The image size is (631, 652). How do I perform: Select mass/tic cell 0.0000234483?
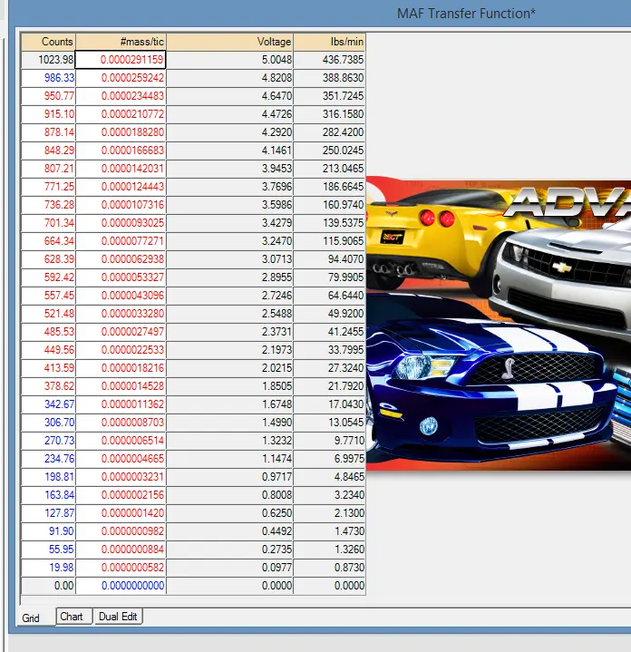pos(121,96)
